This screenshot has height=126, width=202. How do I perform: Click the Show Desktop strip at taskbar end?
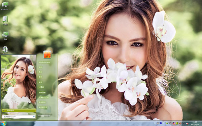pyautogui.click(x=201, y=123)
